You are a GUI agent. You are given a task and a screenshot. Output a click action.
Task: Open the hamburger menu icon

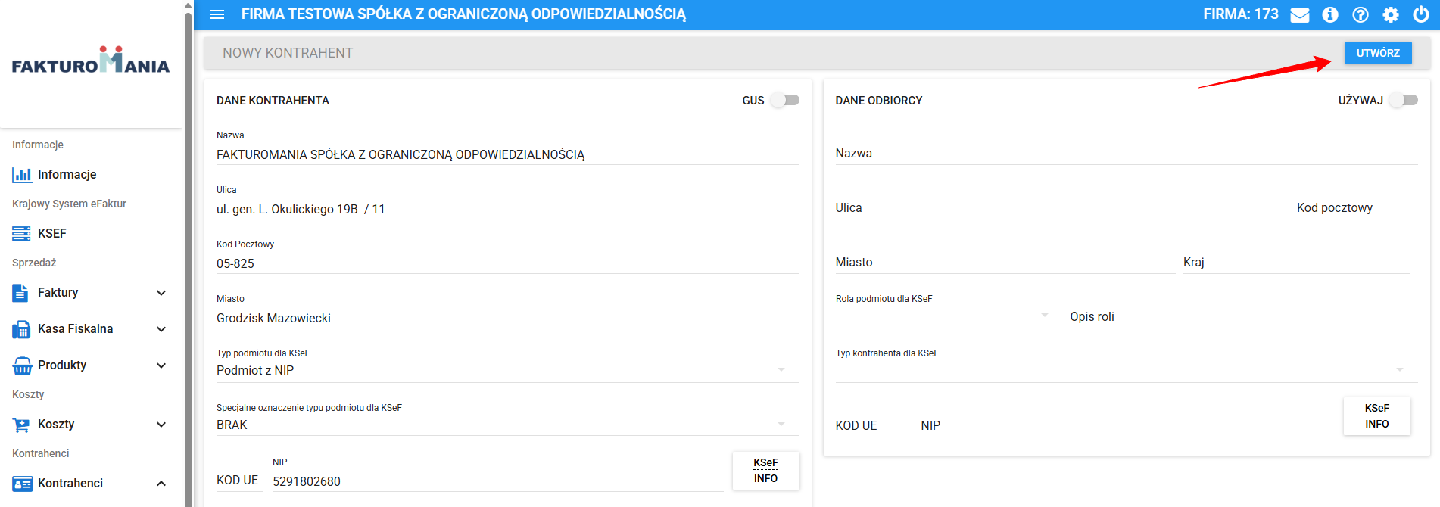217,14
